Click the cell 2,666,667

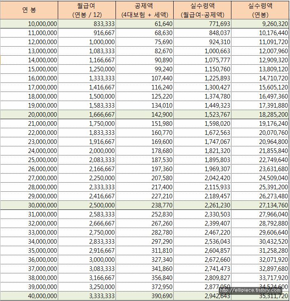tap(87, 223)
